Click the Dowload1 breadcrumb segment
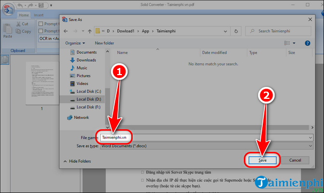This screenshot has width=324, height=193. click(125, 31)
